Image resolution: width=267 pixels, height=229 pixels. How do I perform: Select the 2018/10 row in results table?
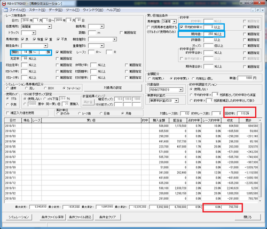[x=131, y=173]
